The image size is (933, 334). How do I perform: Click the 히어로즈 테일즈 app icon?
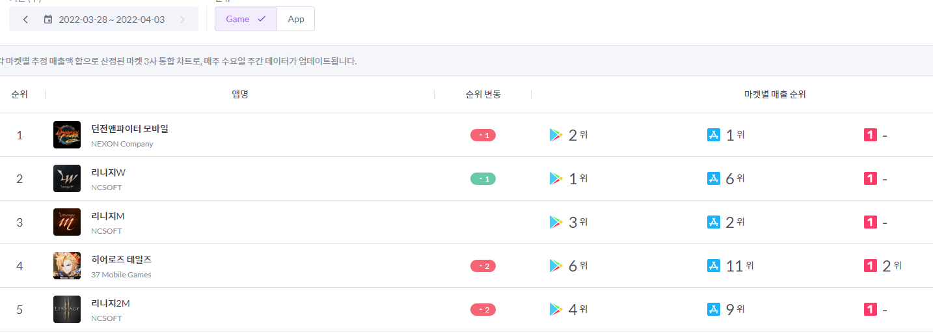67,266
